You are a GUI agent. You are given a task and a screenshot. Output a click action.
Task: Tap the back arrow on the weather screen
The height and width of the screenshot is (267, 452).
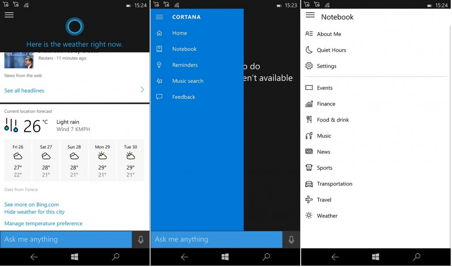(34, 257)
